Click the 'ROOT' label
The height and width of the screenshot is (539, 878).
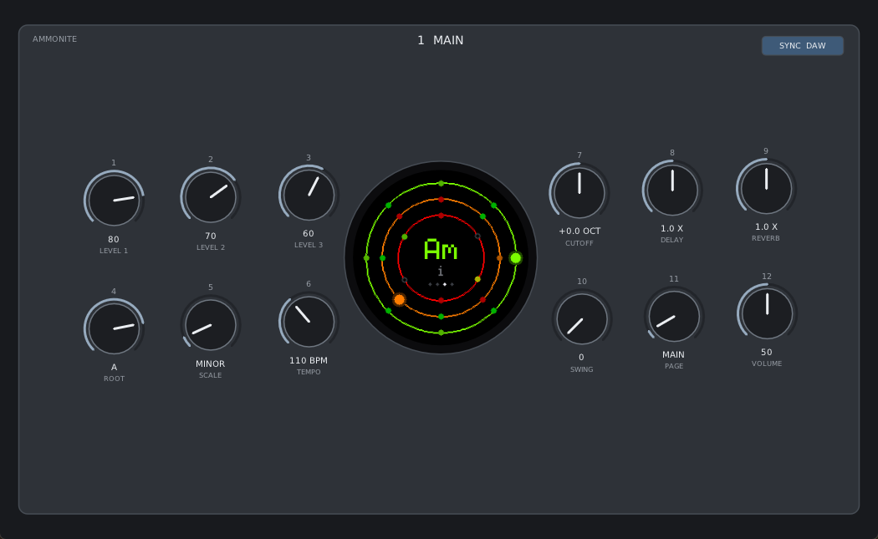click(x=115, y=379)
